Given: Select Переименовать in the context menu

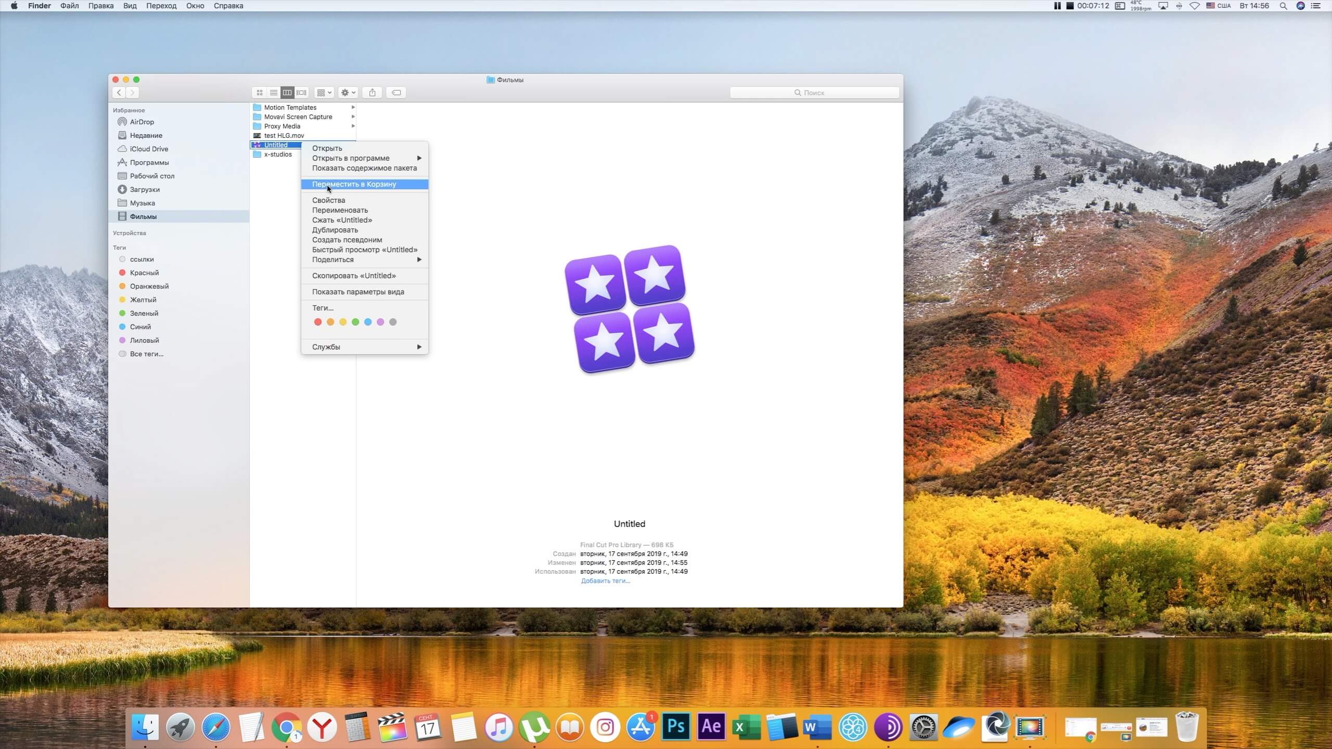Looking at the screenshot, I should [364, 210].
